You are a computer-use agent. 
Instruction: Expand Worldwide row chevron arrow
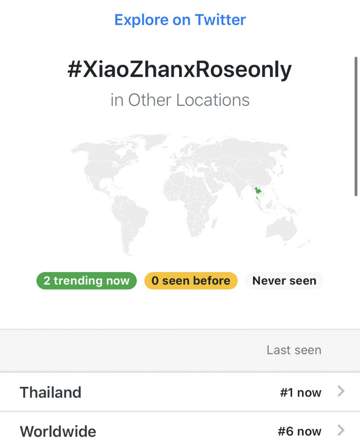[x=341, y=431]
